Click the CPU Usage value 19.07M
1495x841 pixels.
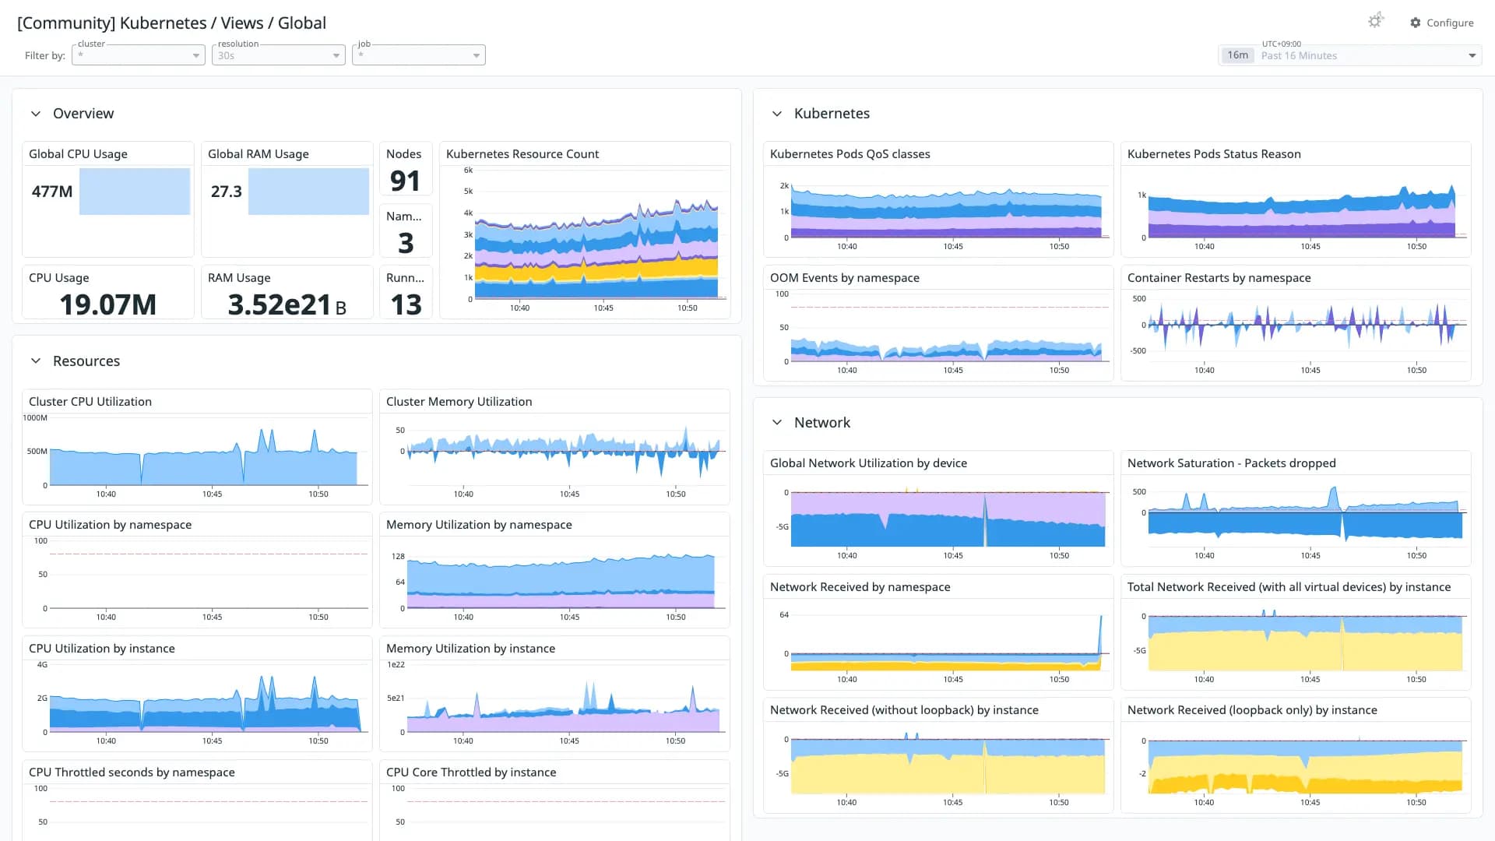tap(107, 304)
